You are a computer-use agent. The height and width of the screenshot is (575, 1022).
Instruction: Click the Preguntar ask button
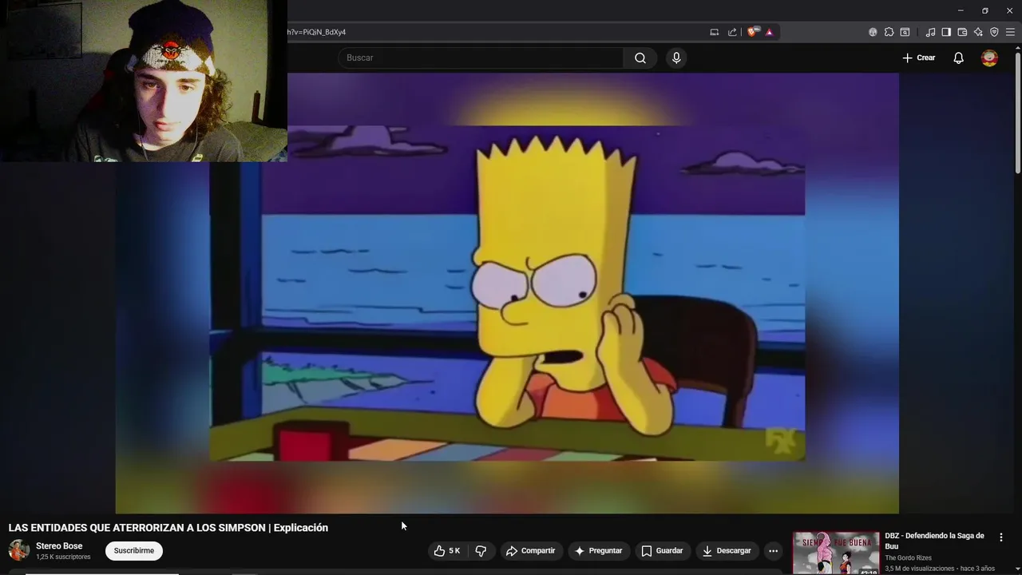pos(598,551)
